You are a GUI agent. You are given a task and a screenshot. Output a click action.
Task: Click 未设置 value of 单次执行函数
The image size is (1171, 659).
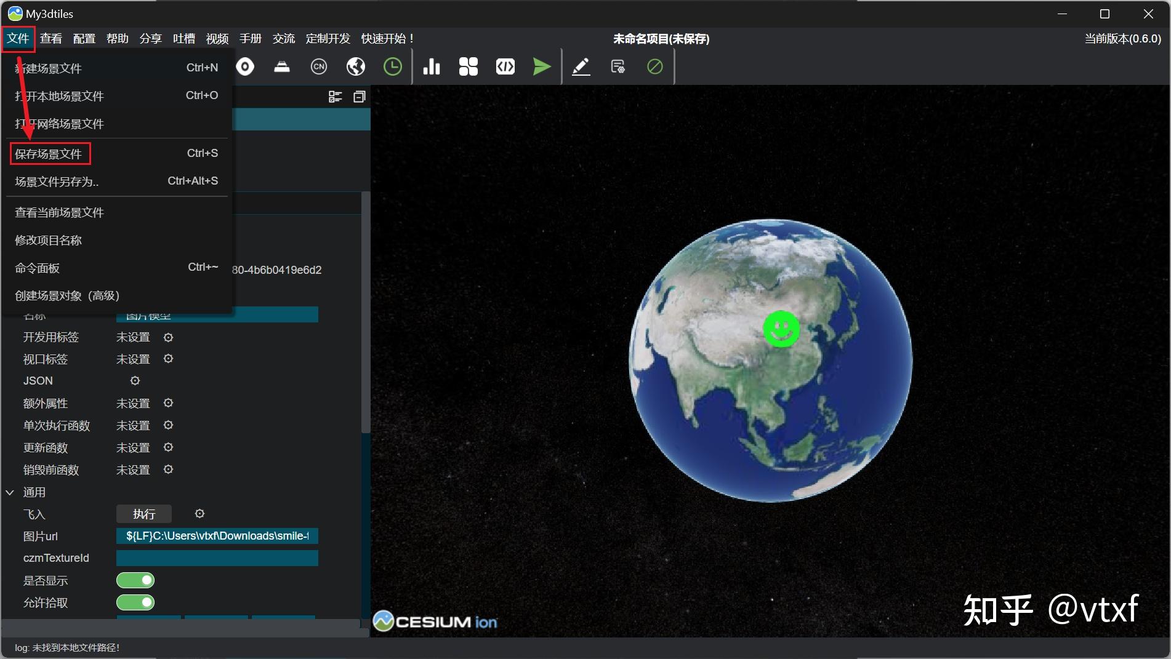133,425
